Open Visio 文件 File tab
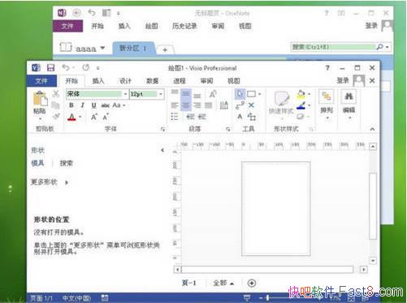The image size is (407, 303). (x=41, y=81)
